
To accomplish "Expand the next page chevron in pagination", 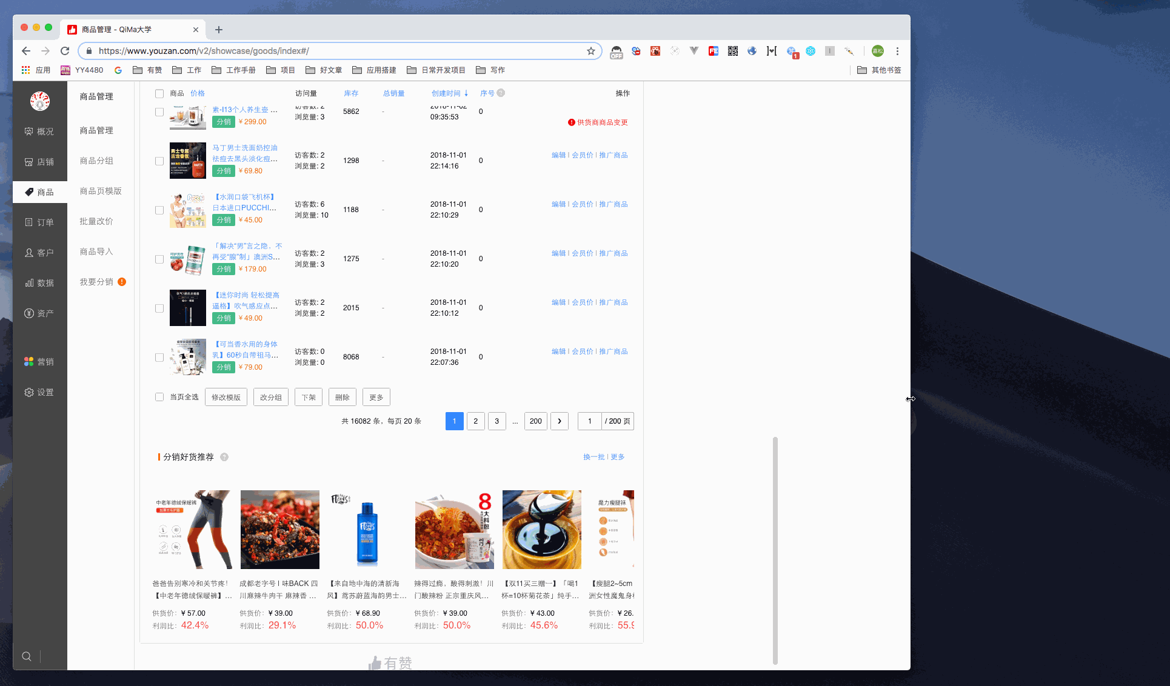I will 559,421.
